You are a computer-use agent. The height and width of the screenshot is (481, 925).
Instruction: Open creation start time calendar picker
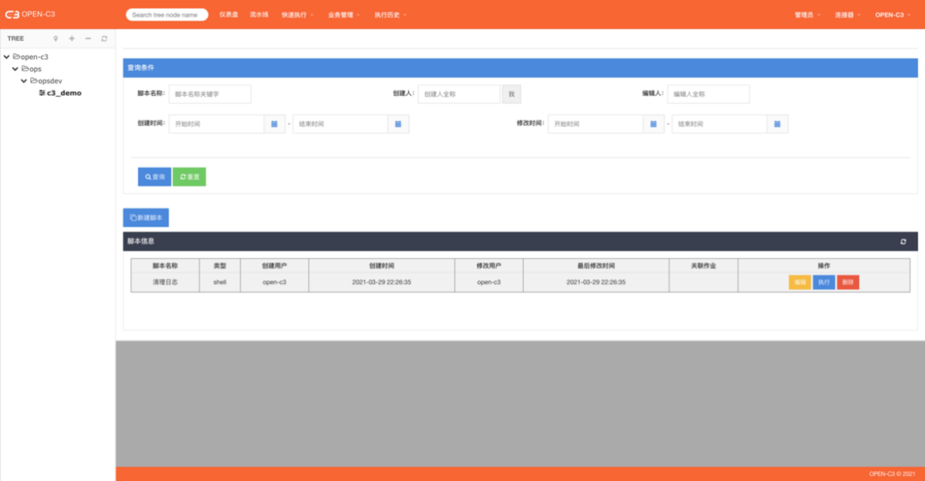[x=274, y=124]
